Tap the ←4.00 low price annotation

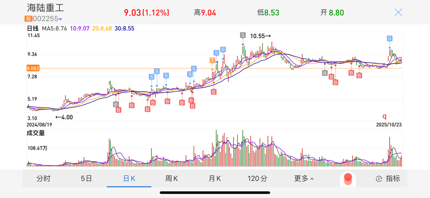tap(64, 117)
